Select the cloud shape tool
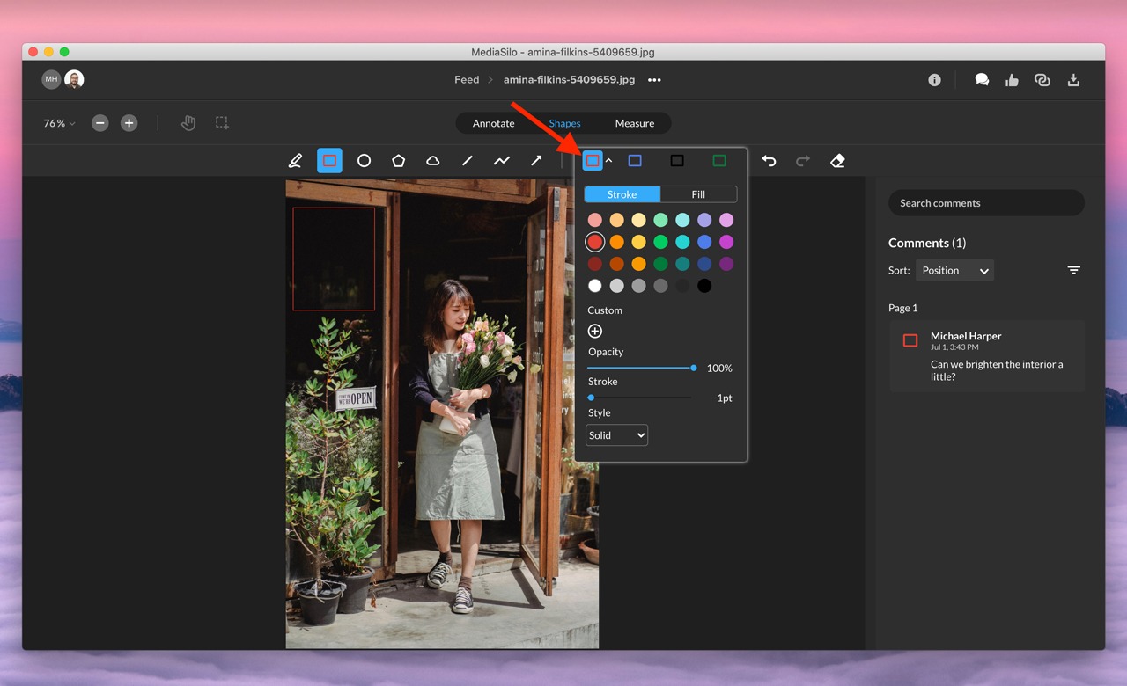Image resolution: width=1127 pixels, height=686 pixels. 432,161
